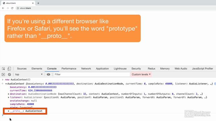216x121 pixels.
Task: Open the top context dropdown
Action: (x=29, y=75)
